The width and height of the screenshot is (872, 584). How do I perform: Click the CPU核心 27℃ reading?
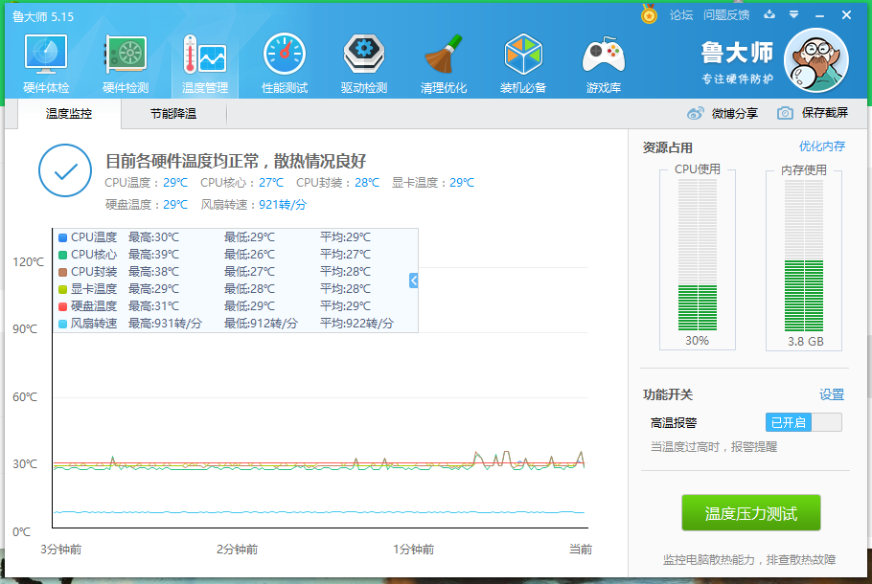pyautogui.click(x=271, y=182)
